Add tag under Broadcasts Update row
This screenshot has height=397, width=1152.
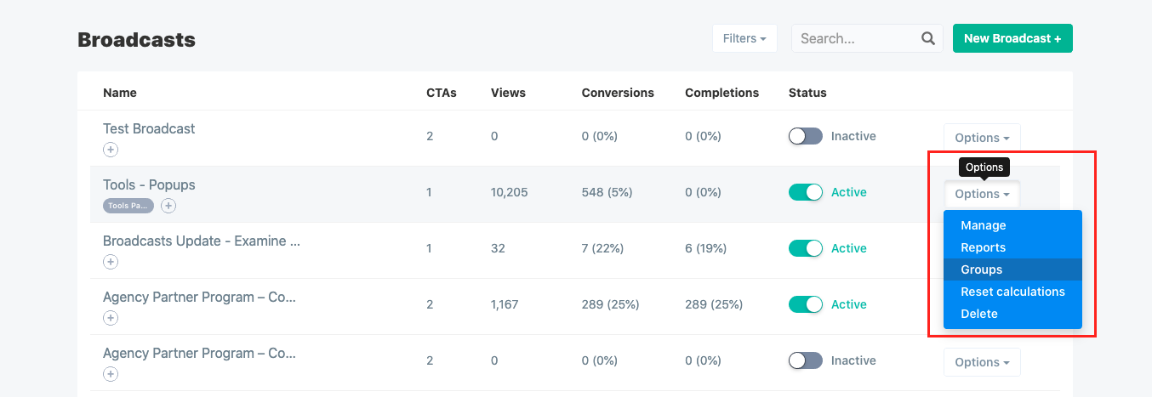[111, 262]
